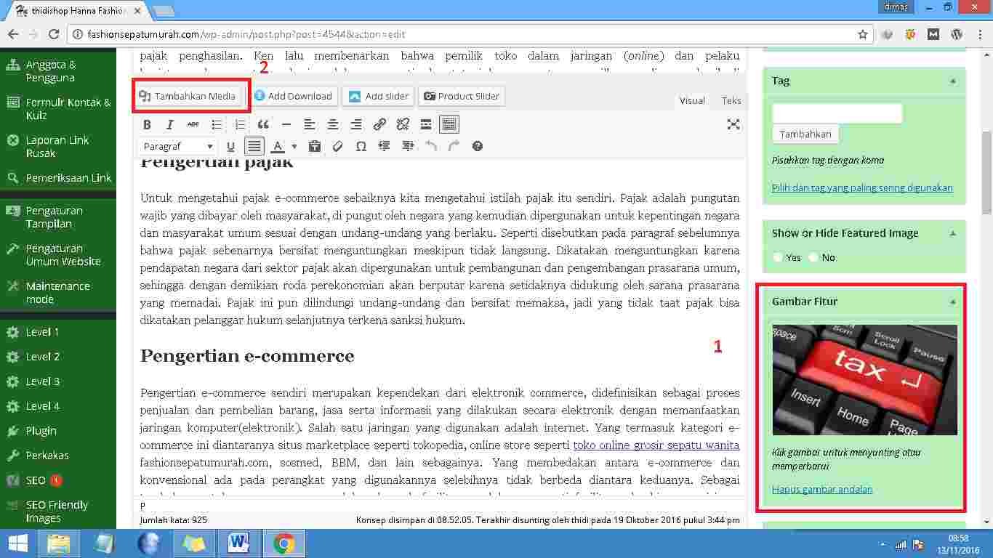Insert the Read More tag

(426, 124)
